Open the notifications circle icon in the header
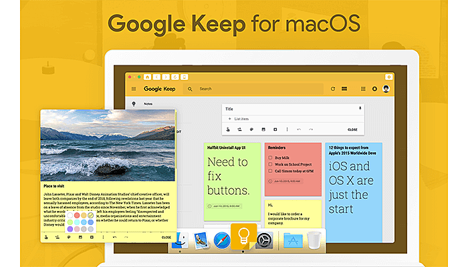468x267 pixels. coord(374,89)
